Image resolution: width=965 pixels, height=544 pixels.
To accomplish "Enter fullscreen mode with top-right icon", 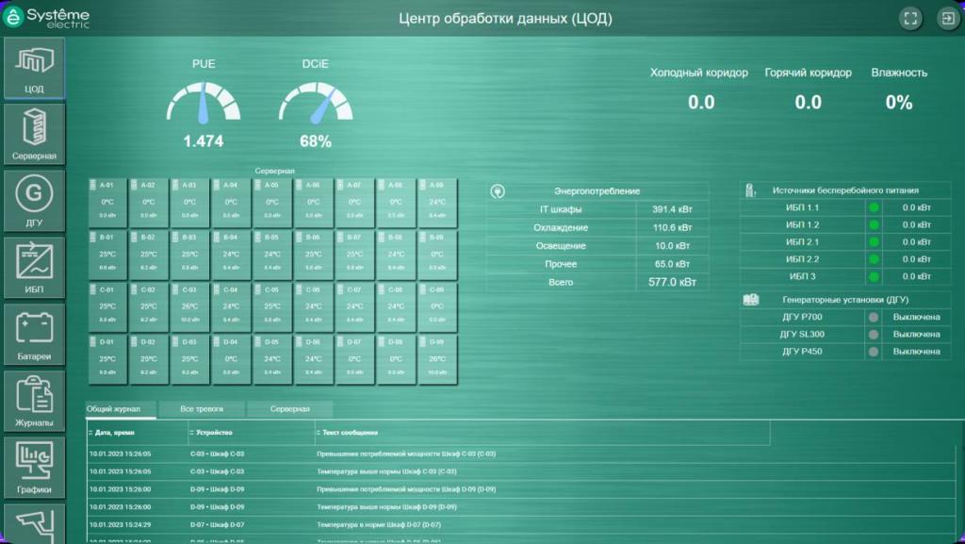I will [x=909, y=18].
